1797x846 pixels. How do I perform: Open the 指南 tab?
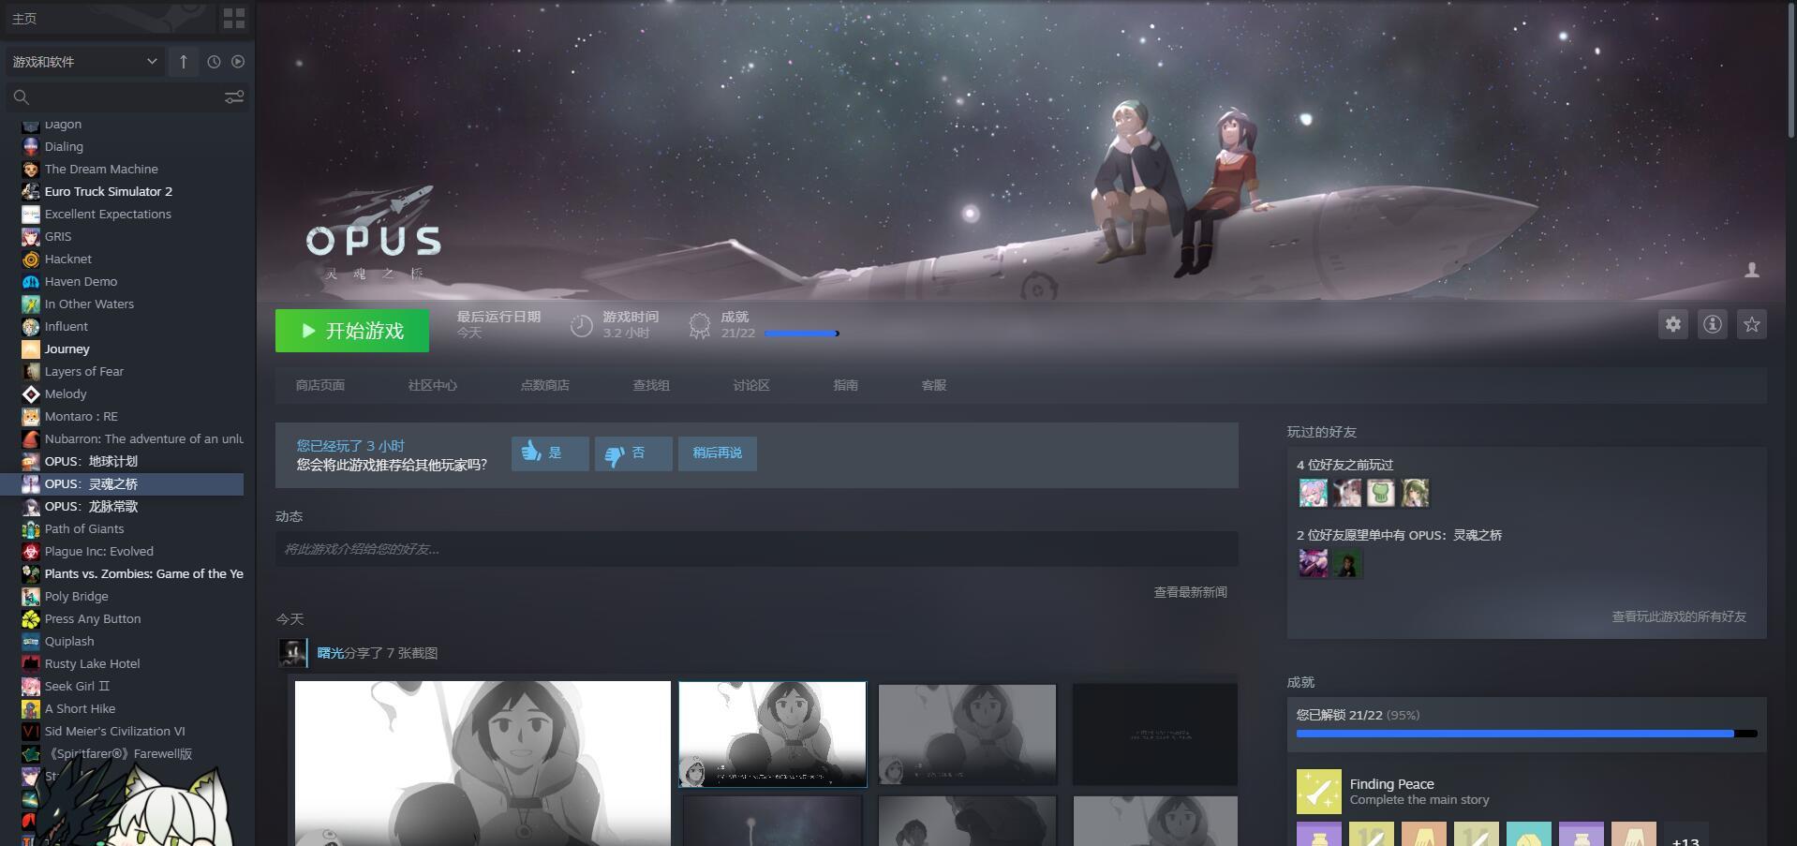(846, 385)
